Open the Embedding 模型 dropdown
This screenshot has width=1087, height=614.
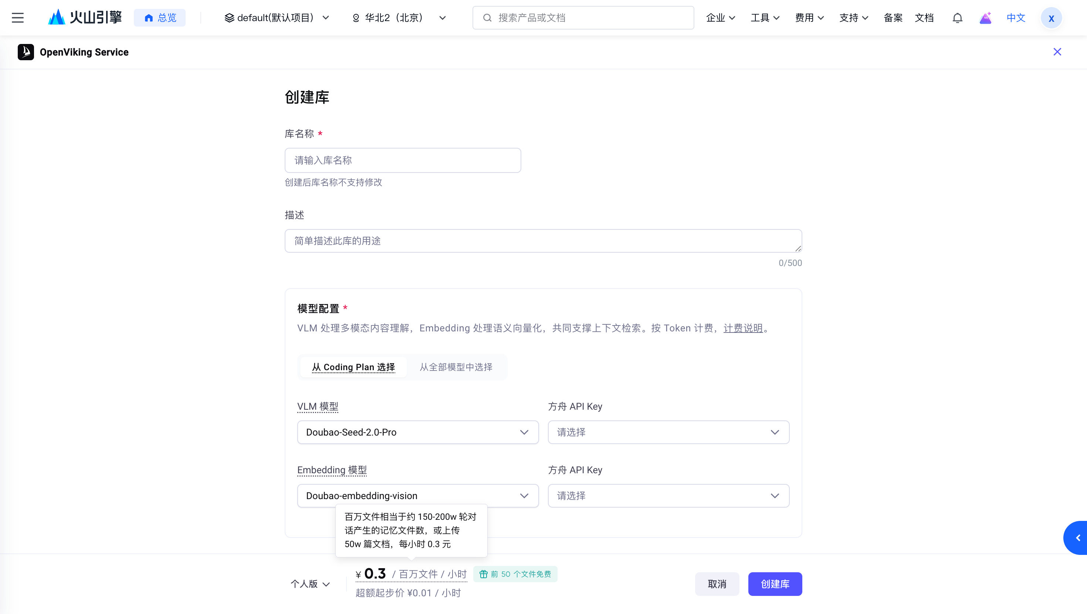click(x=418, y=496)
